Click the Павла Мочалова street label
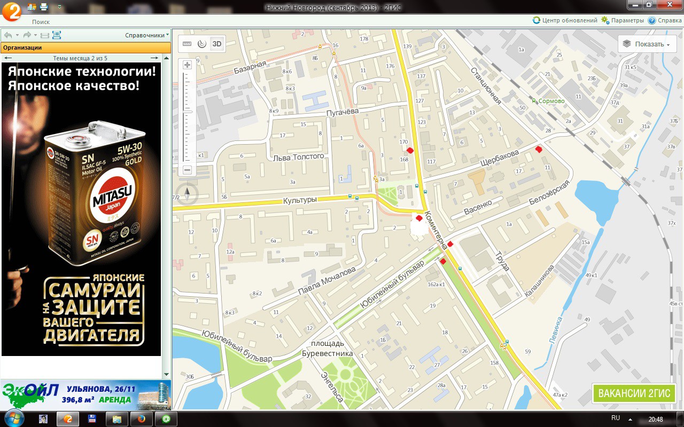 327,281
